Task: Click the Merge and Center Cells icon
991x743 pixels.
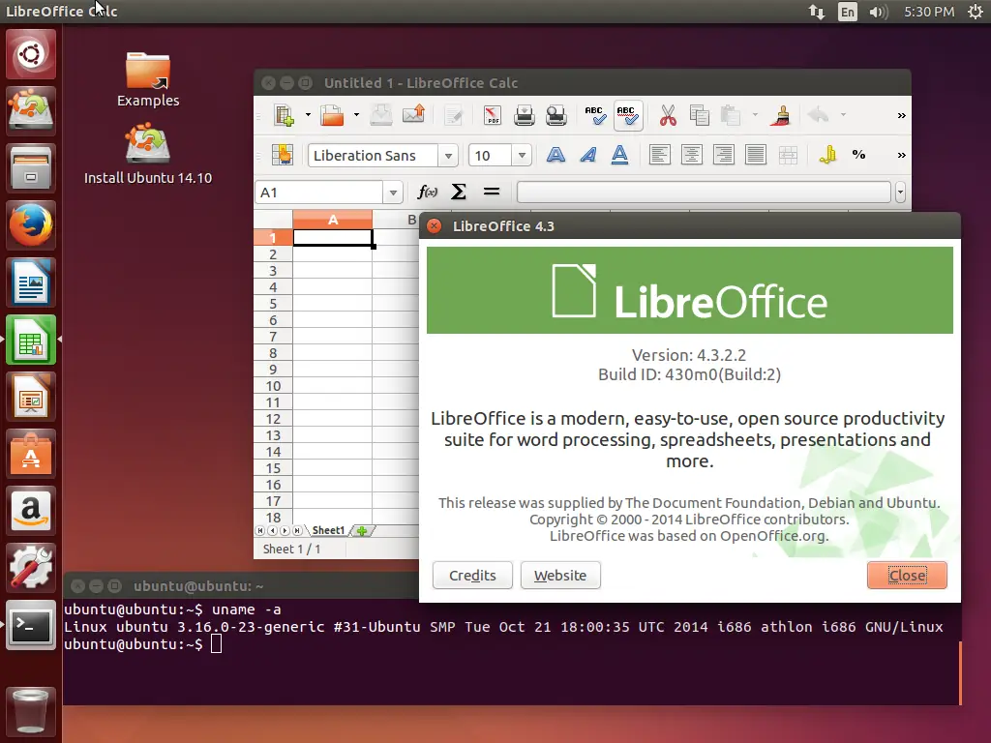Action: click(788, 155)
